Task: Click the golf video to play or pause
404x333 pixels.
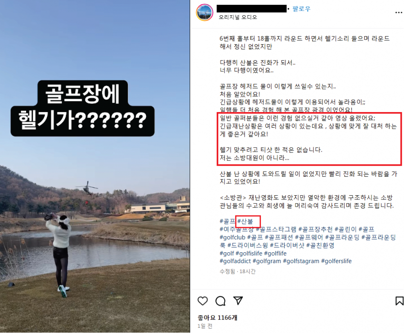Action: tap(95, 166)
